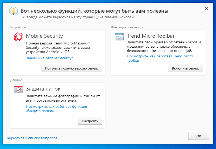Screen dimensions: 216x149
Task: Click the Mobile Security red logo icon
Action: coord(18,37)
